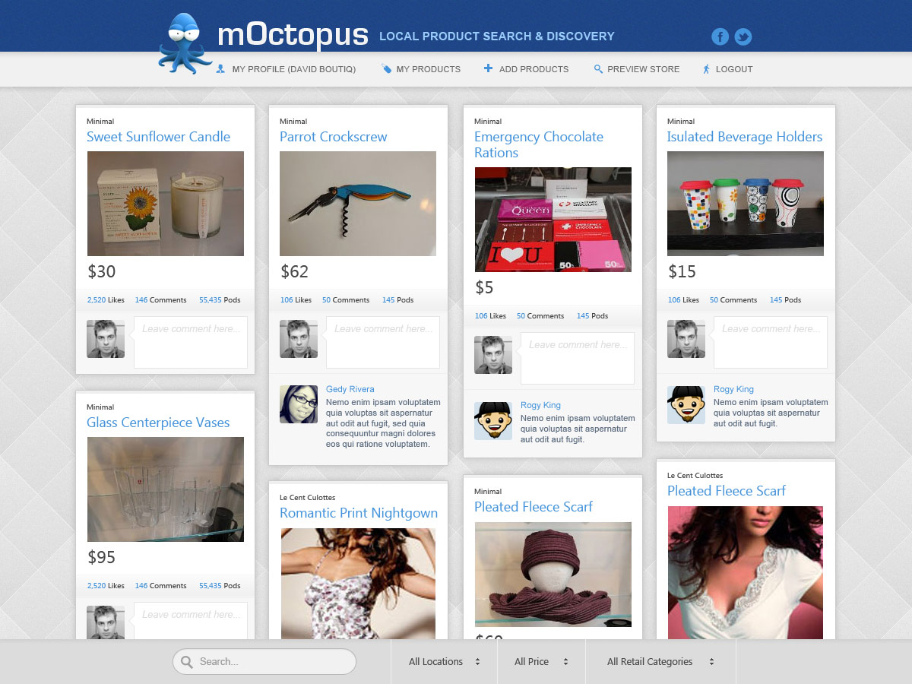Open Add Products page

534,69
